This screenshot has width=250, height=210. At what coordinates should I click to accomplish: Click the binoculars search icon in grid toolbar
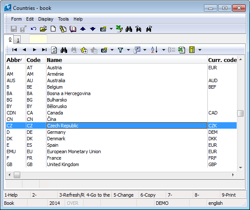pyautogui.click(x=64, y=50)
